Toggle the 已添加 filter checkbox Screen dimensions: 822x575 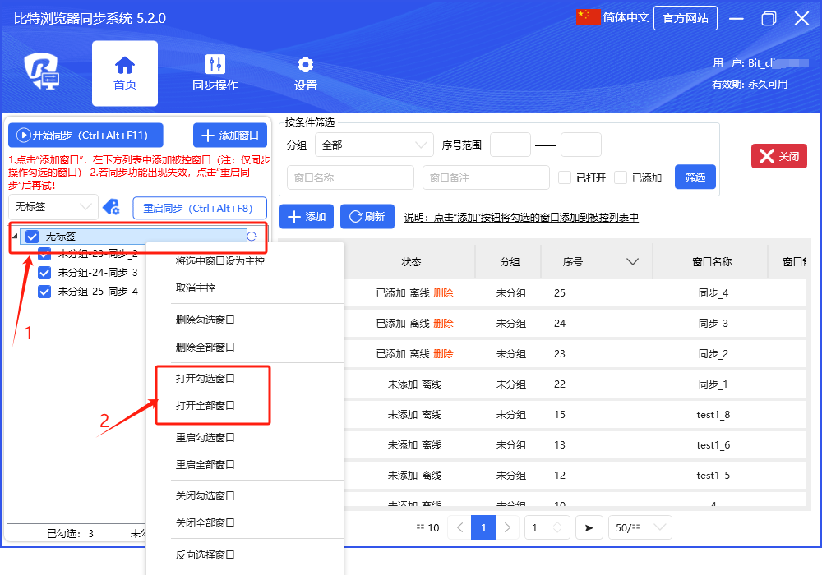(x=621, y=177)
